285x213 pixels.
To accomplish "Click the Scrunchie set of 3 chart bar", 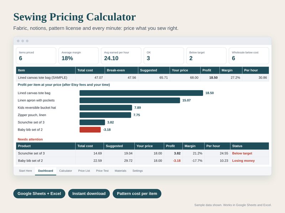I will 92,122.
